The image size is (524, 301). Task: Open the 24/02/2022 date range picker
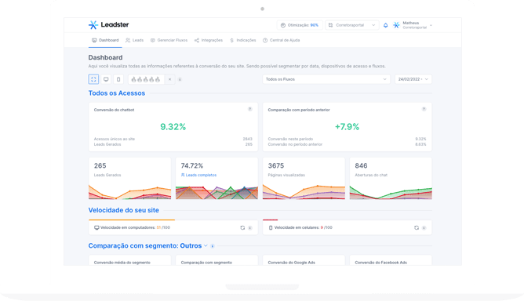click(413, 79)
